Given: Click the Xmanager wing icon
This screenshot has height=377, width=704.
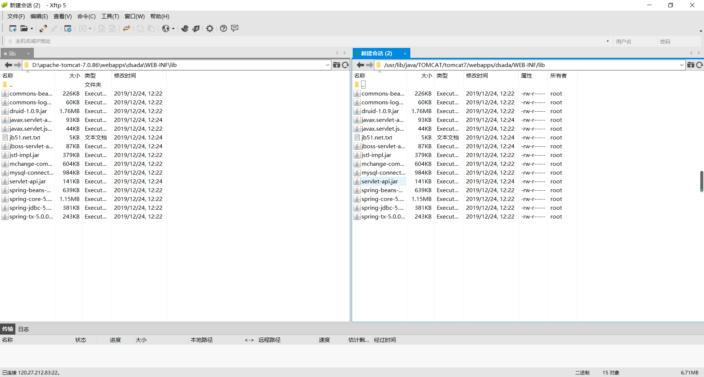Looking at the screenshot, I should tap(196, 29).
